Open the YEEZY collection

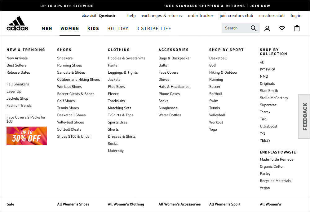coord(265,140)
